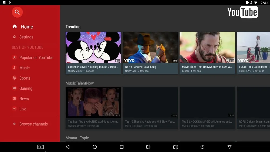The height and width of the screenshot is (152, 270).
Task: Click the Sports ball icon
Action: click(15, 78)
